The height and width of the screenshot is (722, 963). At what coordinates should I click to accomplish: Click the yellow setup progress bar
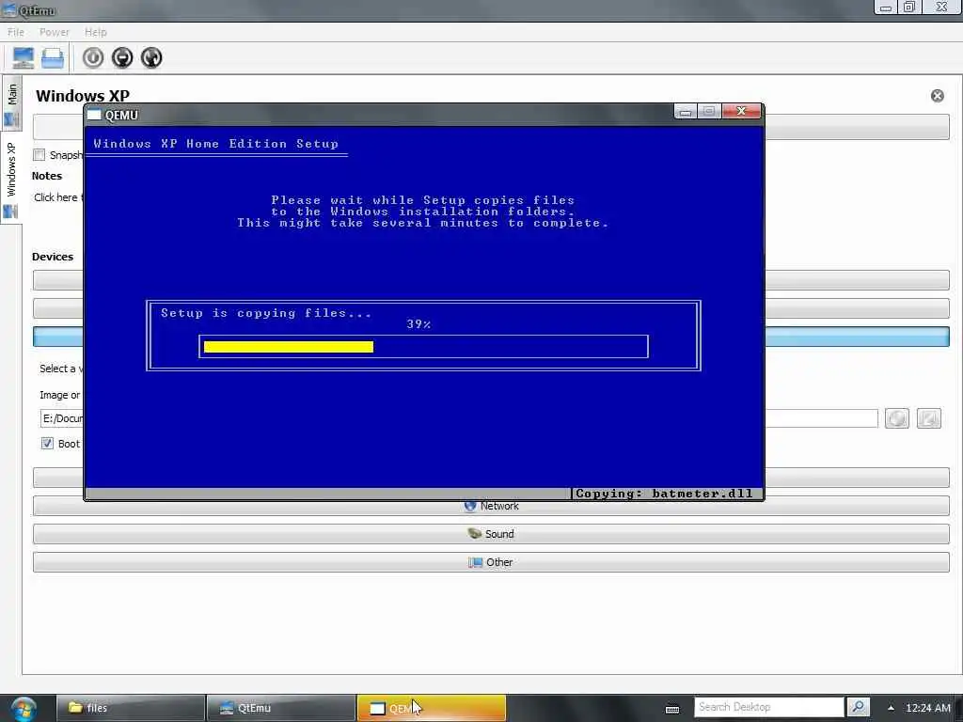[x=288, y=347]
